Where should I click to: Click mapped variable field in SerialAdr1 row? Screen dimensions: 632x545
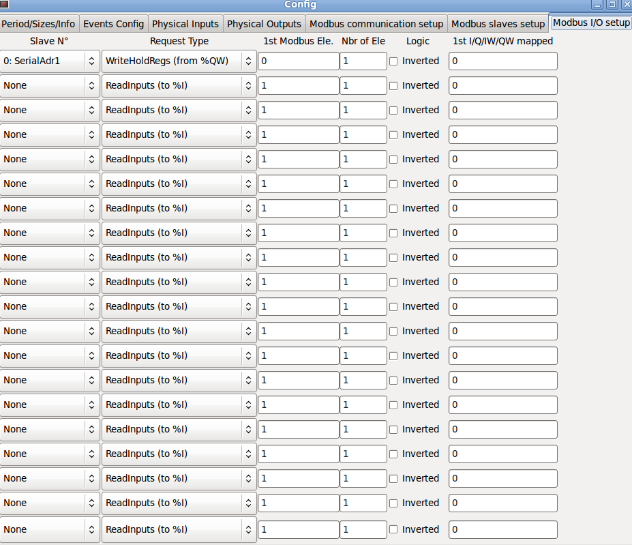coord(503,61)
